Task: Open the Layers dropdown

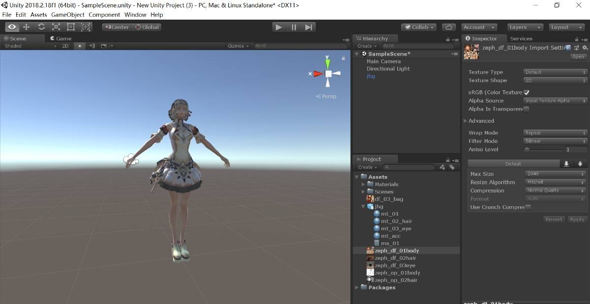Action: (x=525, y=27)
